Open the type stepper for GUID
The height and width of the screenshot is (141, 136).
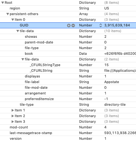pos(101,25)
